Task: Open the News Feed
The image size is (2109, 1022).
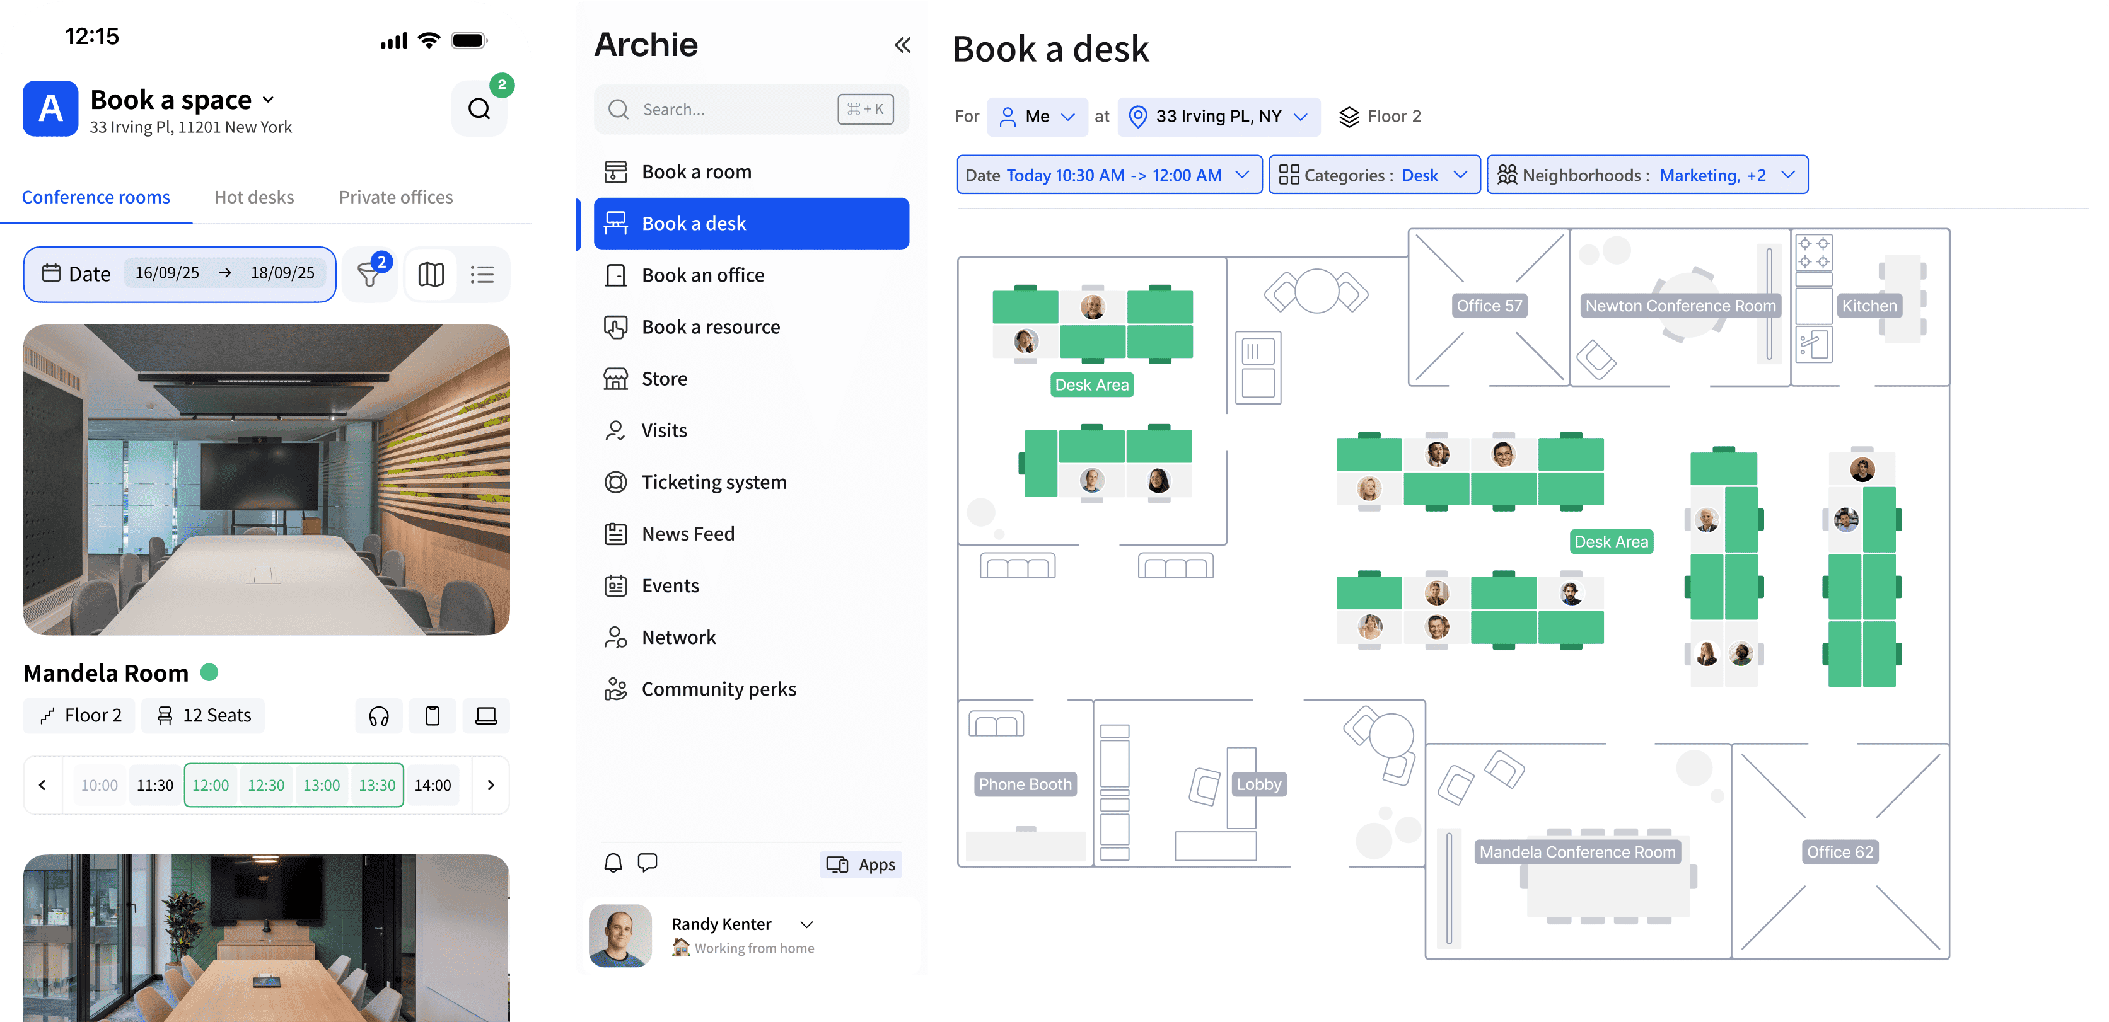Action: [688, 534]
